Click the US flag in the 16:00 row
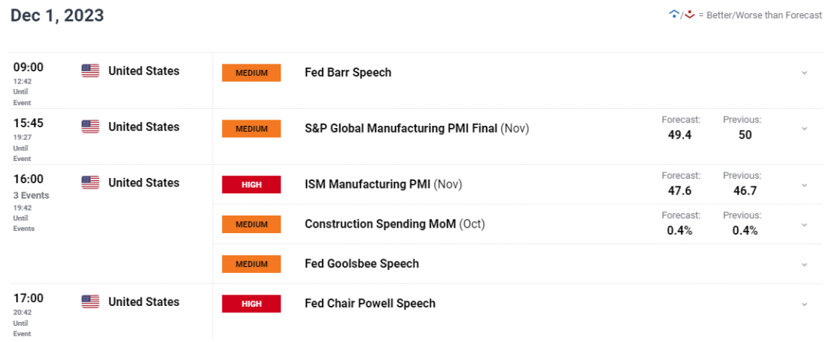828x342 pixels. pyautogui.click(x=90, y=183)
